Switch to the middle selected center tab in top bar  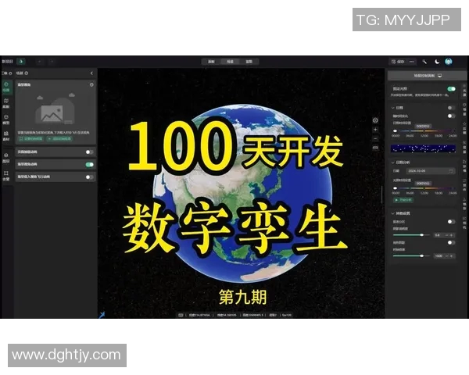[x=230, y=62]
